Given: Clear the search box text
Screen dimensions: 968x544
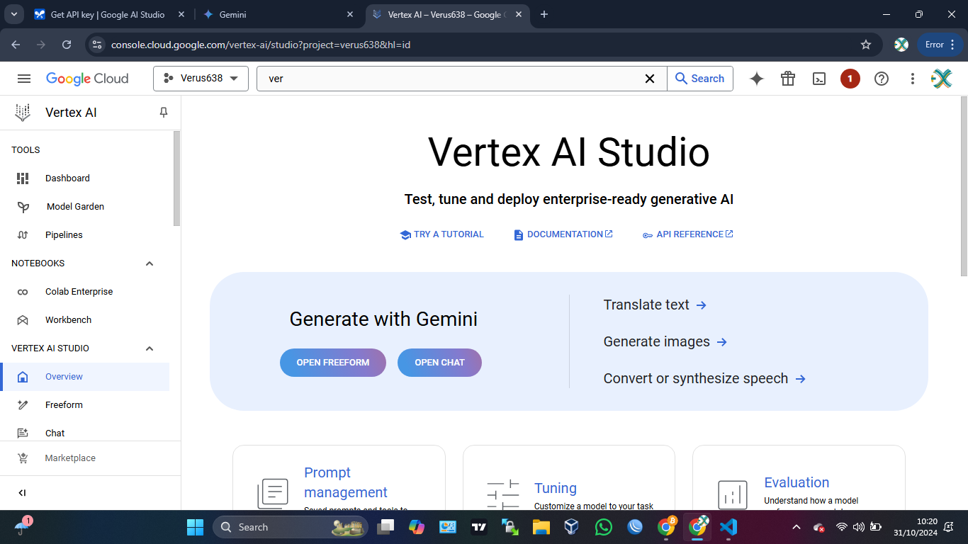Looking at the screenshot, I should pyautogui.click(x=649, y=79).
